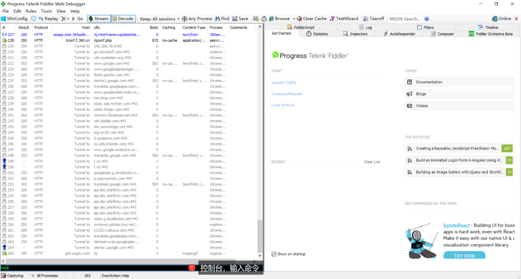521x279 pixels.
Task: Uncheck Show on startup checkbox
Action: click(274, 254)
